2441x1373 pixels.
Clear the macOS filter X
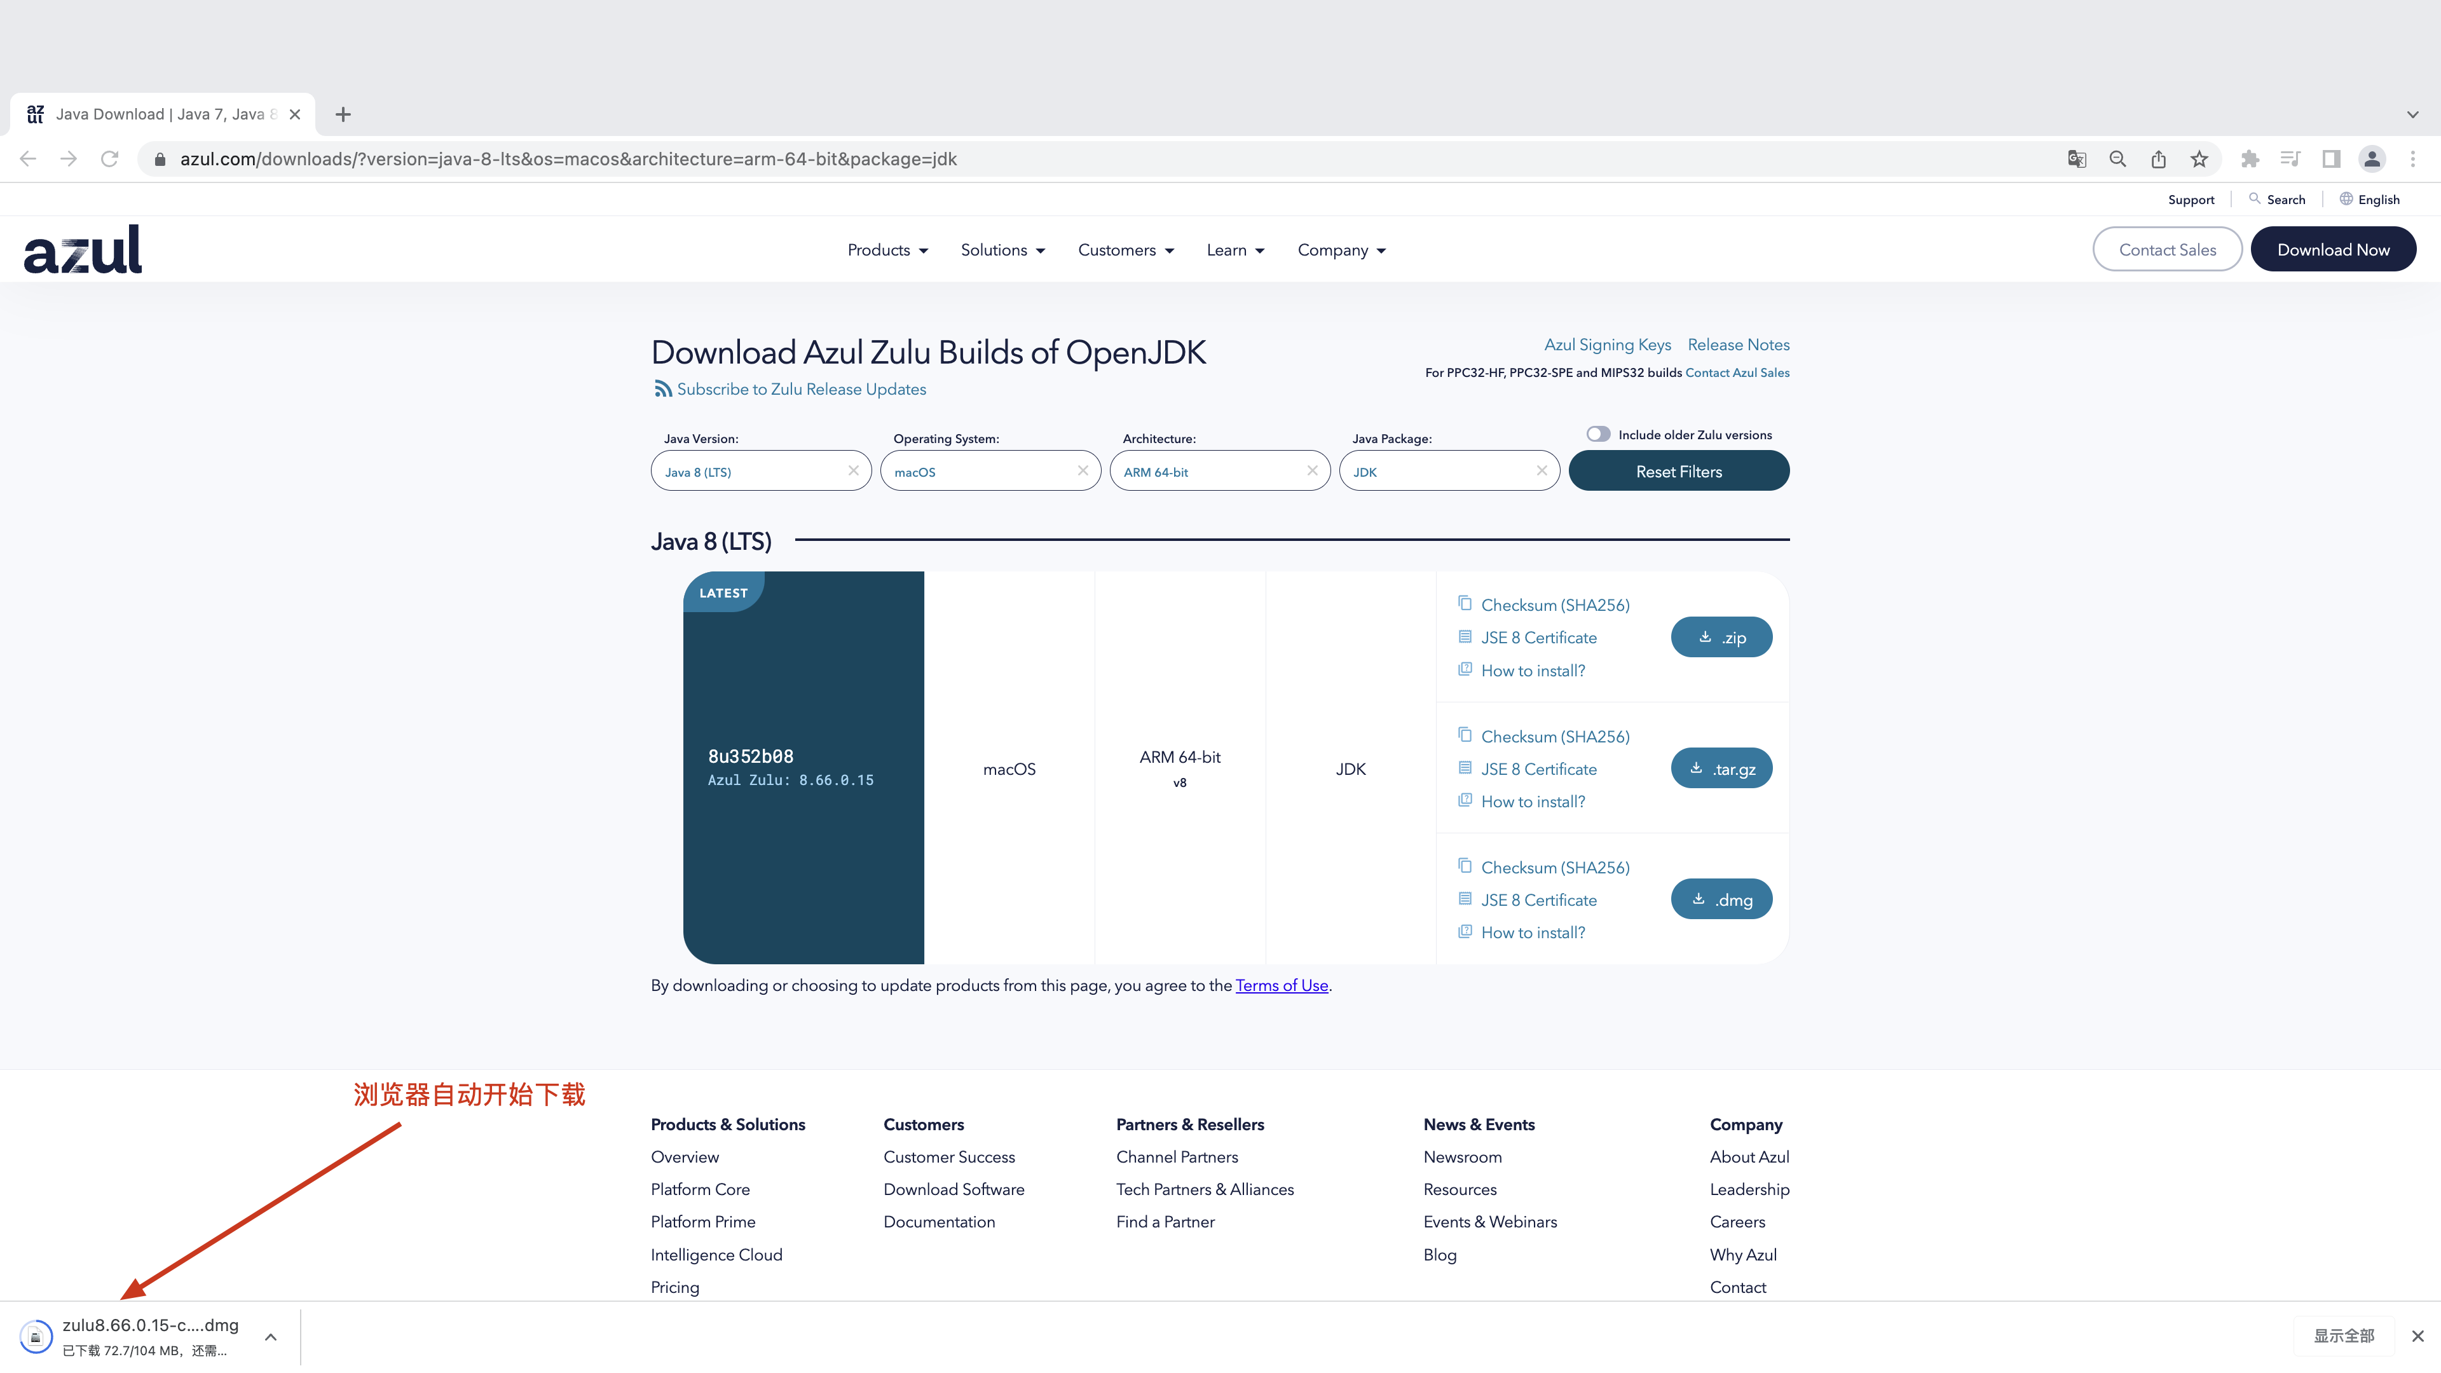coord(1082,471)
